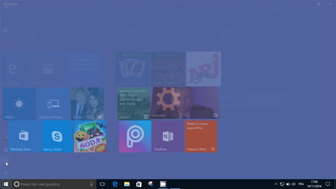Expand the Start hamburger menu
The height and width of the screenshot is (189, 336).
(x=6, y=7)
